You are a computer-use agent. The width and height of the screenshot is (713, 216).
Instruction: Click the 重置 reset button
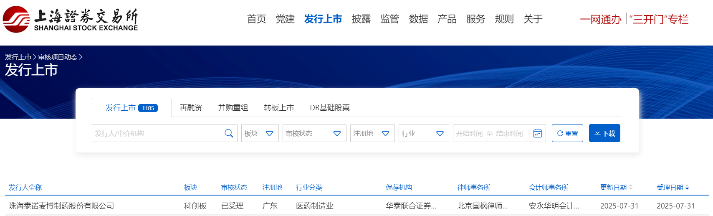click(567, 133)
